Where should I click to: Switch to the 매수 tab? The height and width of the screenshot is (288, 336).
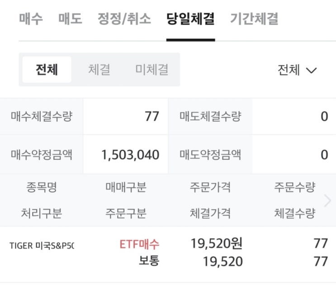pyautogui.click(x=31, y=19)
